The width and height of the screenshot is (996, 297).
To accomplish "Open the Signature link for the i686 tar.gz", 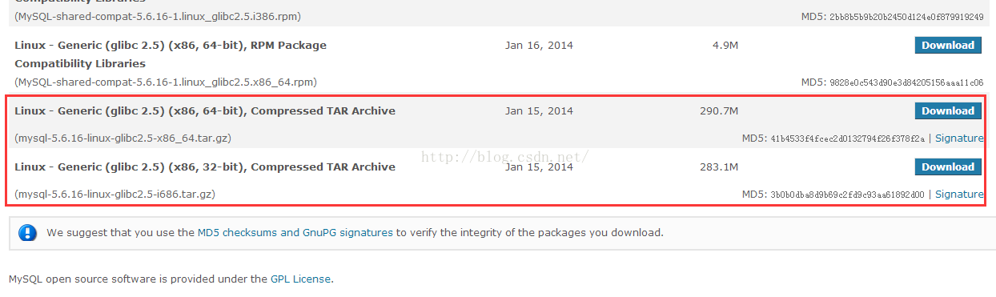I will pyautogui.click(x=959, y=195).
